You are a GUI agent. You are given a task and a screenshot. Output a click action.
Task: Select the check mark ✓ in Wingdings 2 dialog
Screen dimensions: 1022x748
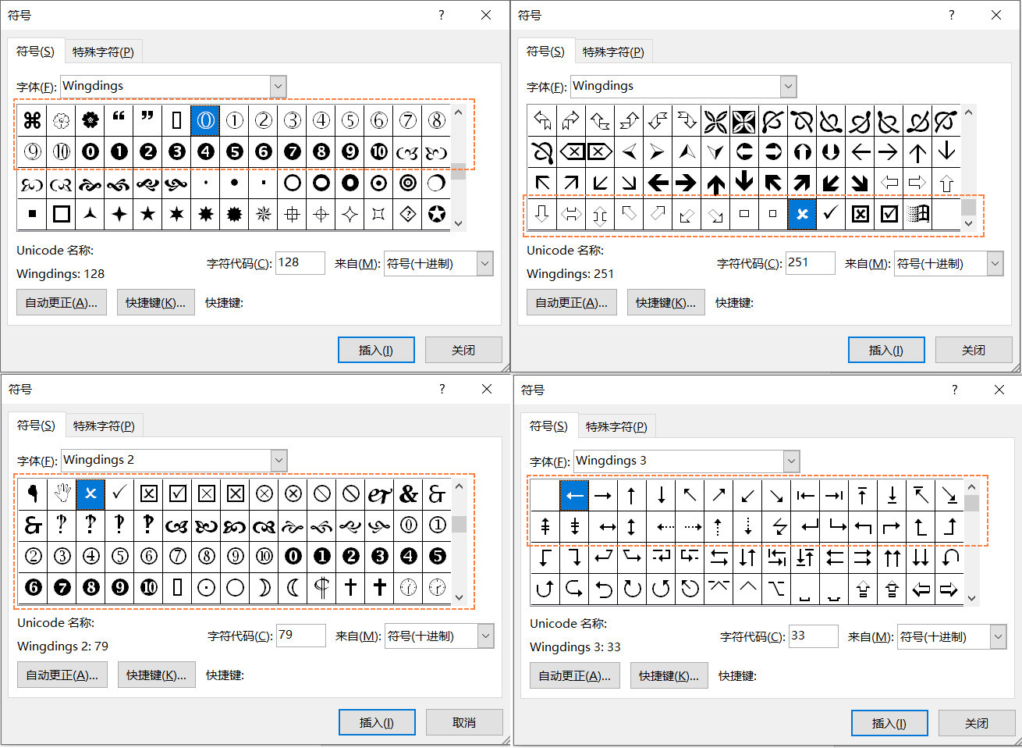click(119, 493)
